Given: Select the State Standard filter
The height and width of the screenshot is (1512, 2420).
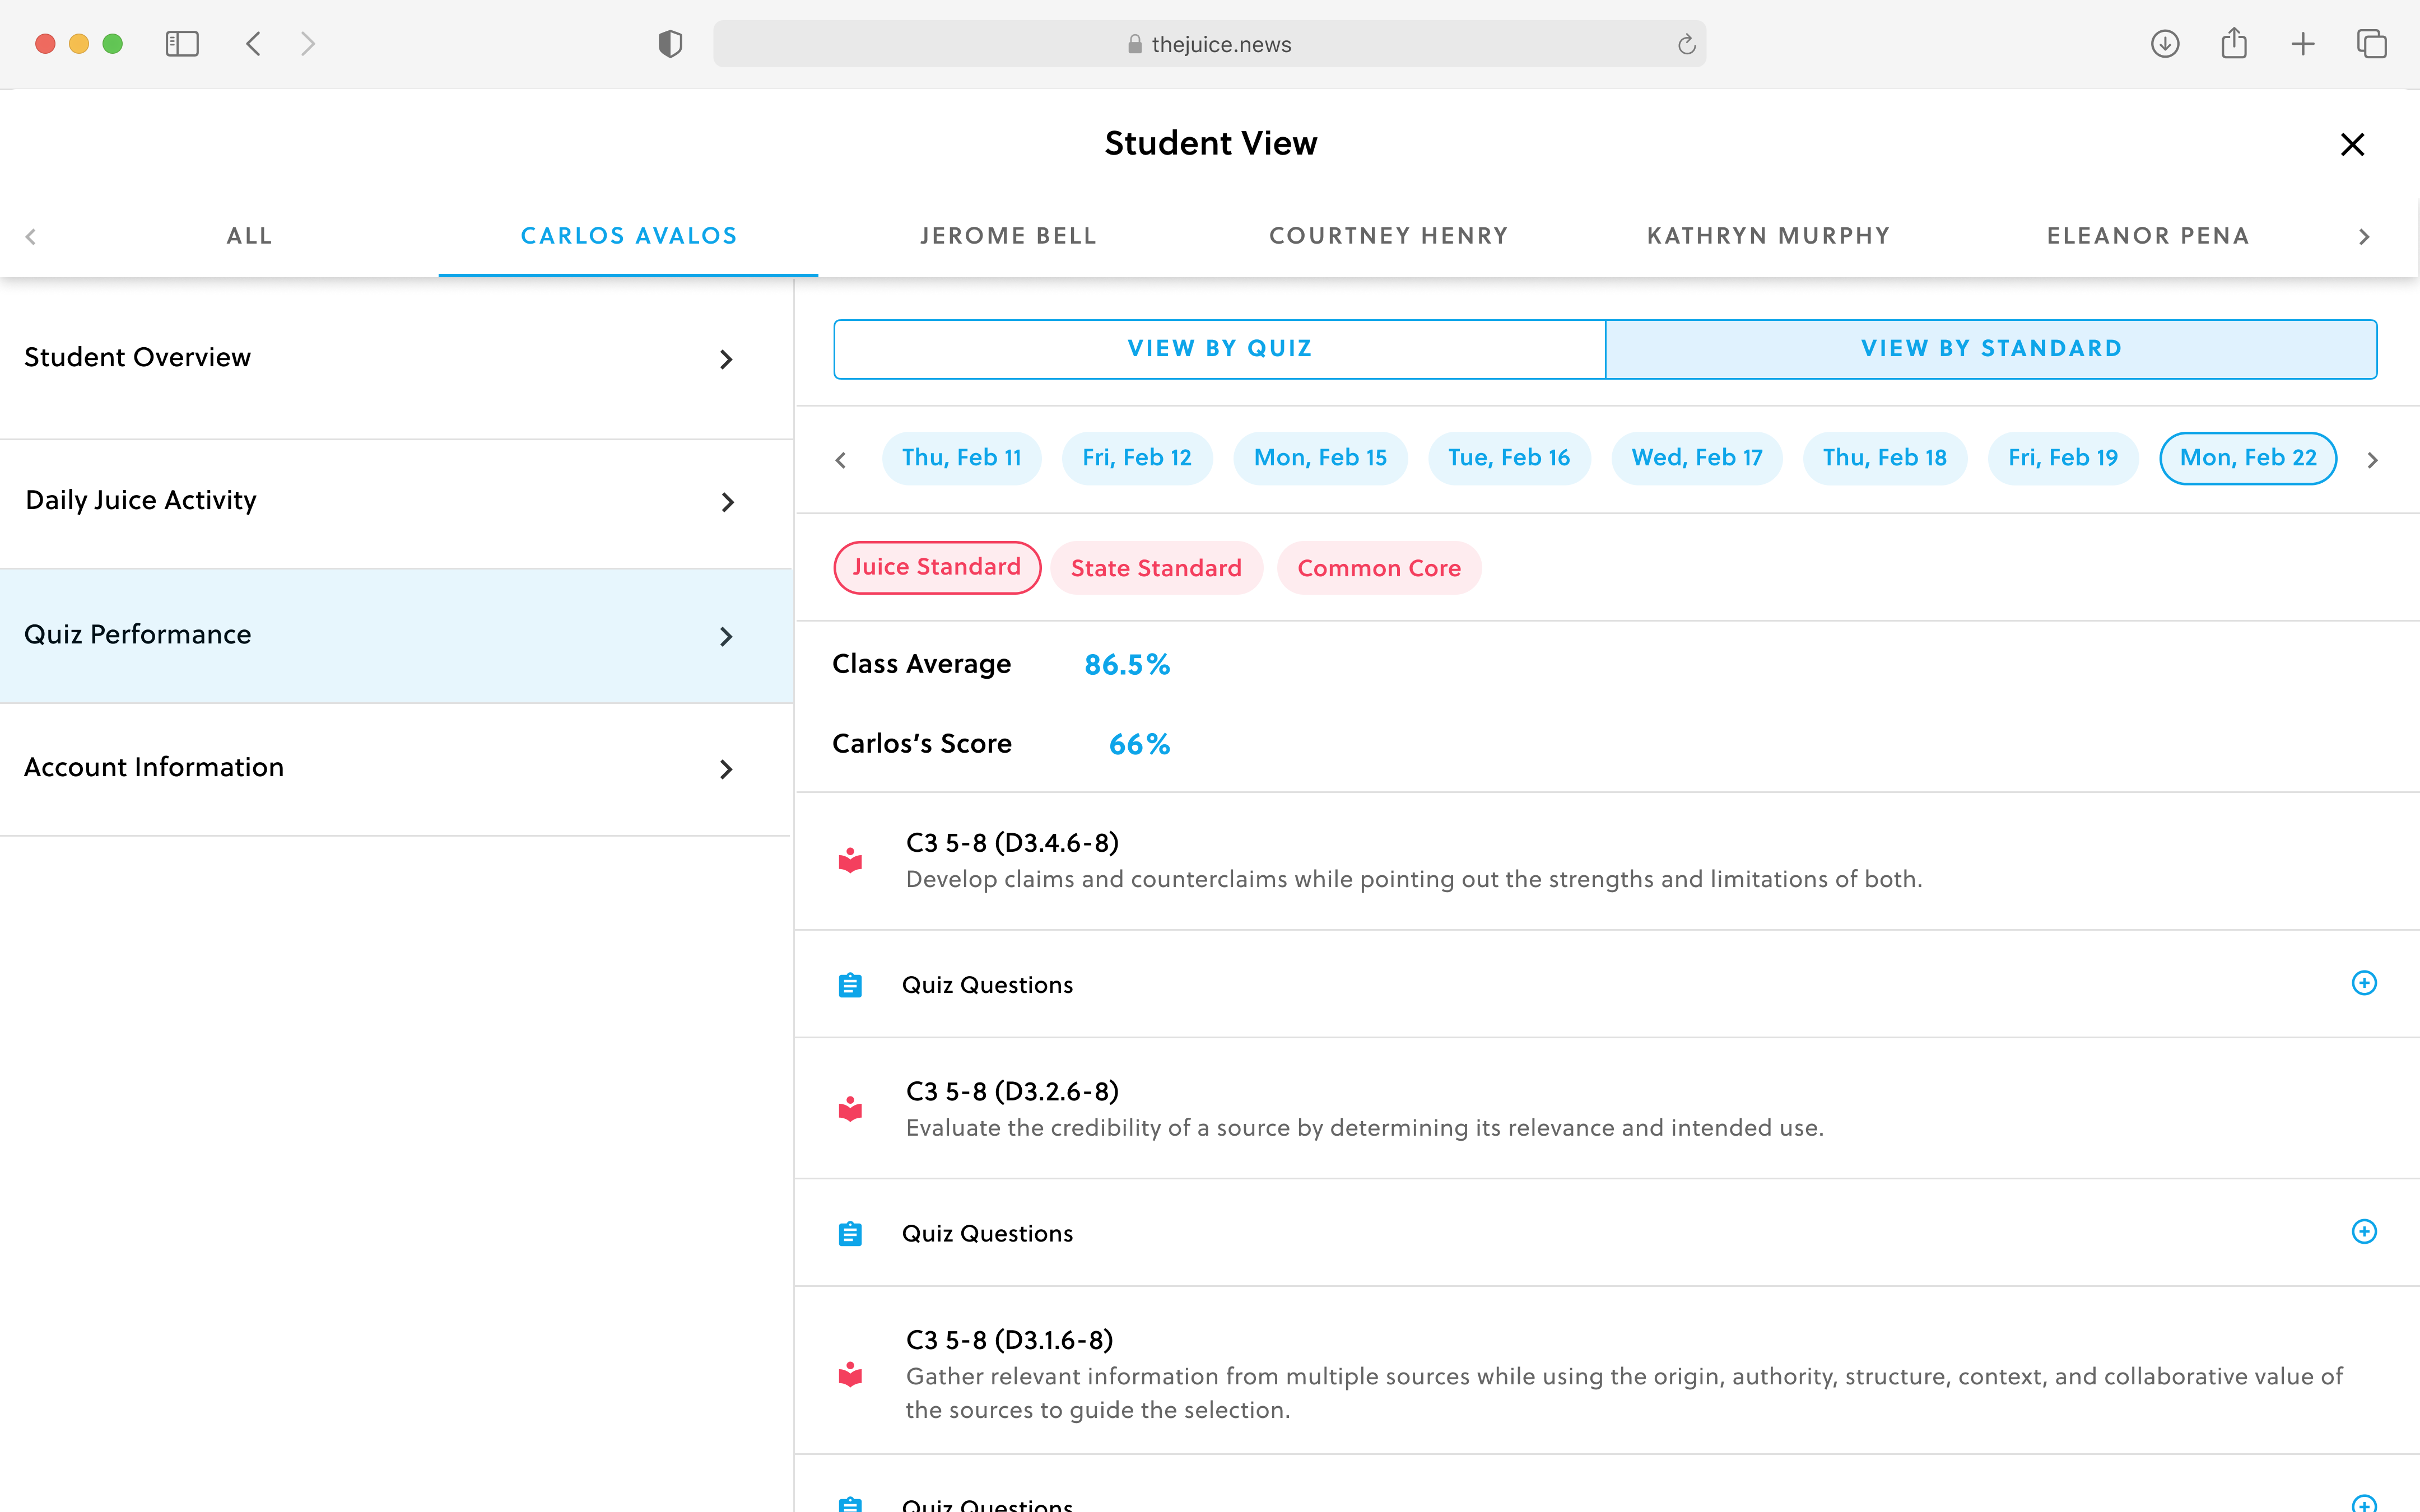Looking at the screenshot, I should (1156, 568).
